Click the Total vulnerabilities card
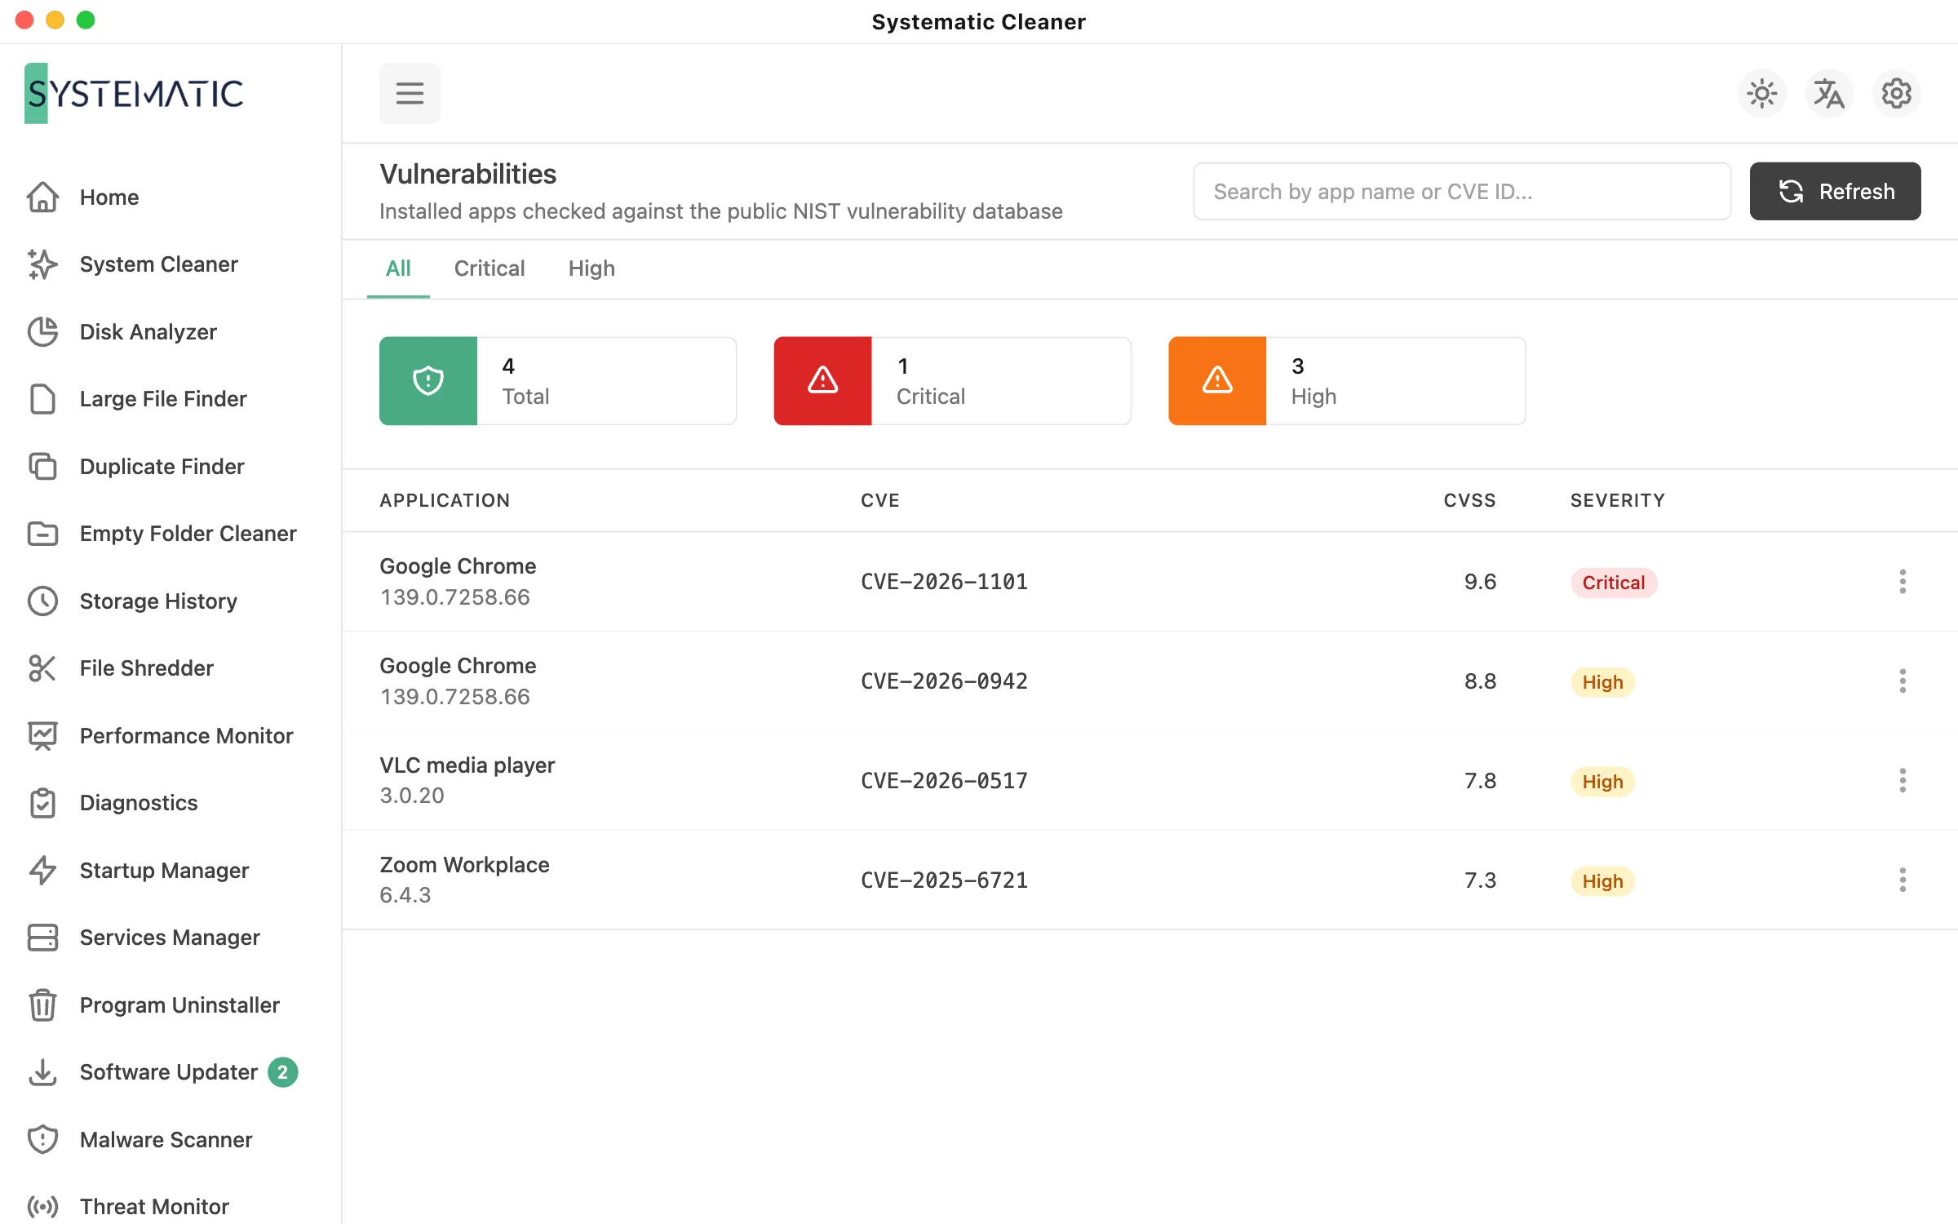The image size is (1958, 1224). 558,381
